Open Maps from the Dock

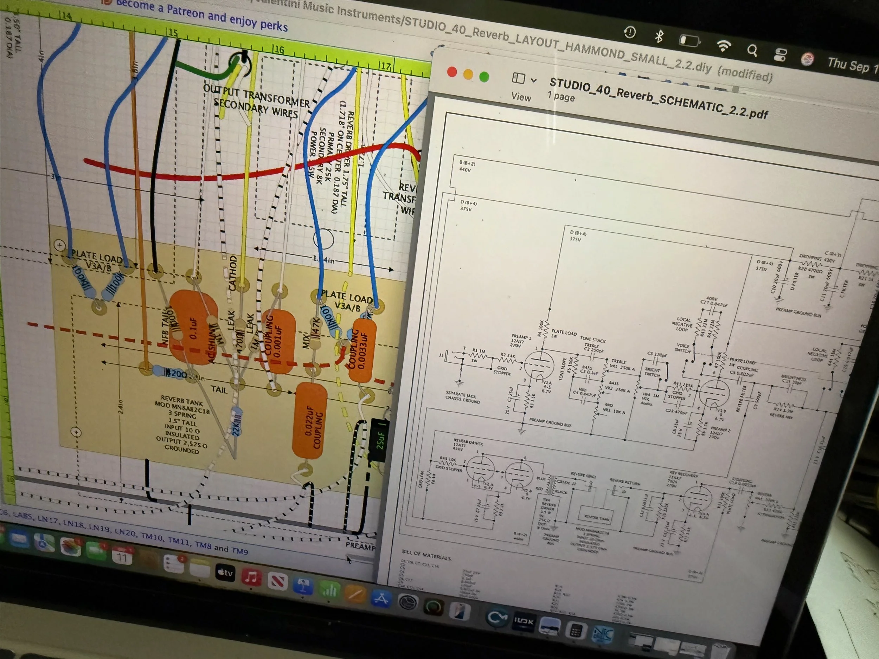coord(45,542)
